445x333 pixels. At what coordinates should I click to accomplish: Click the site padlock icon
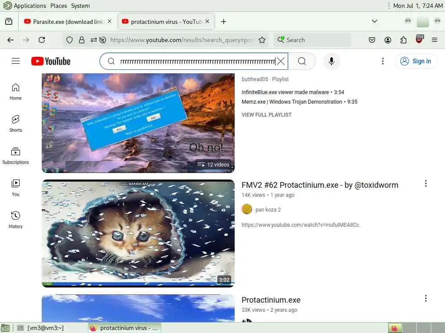point(82,40)
